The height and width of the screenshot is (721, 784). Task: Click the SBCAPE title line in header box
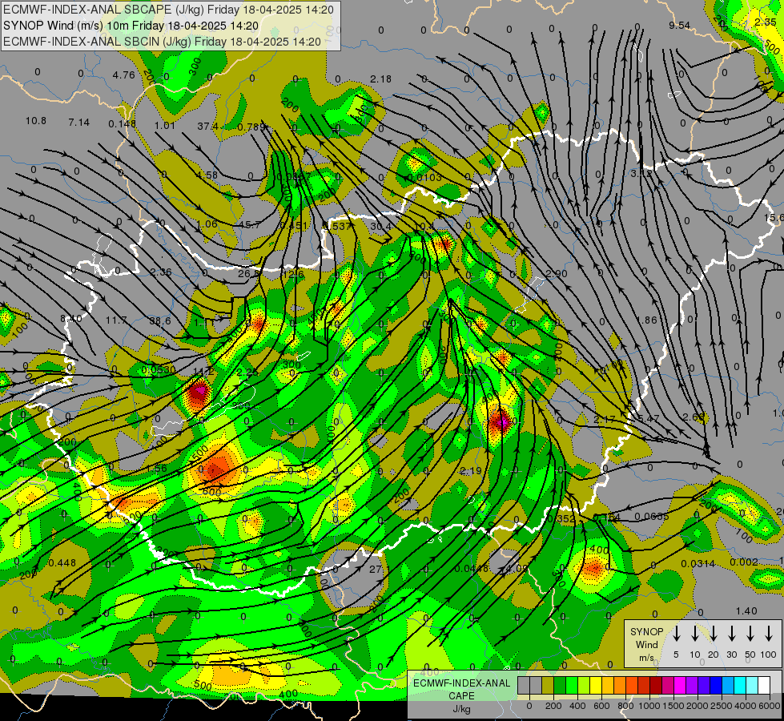168,10
